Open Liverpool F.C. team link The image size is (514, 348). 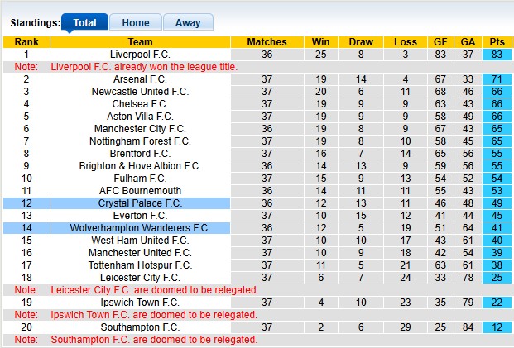pos(140,55)
